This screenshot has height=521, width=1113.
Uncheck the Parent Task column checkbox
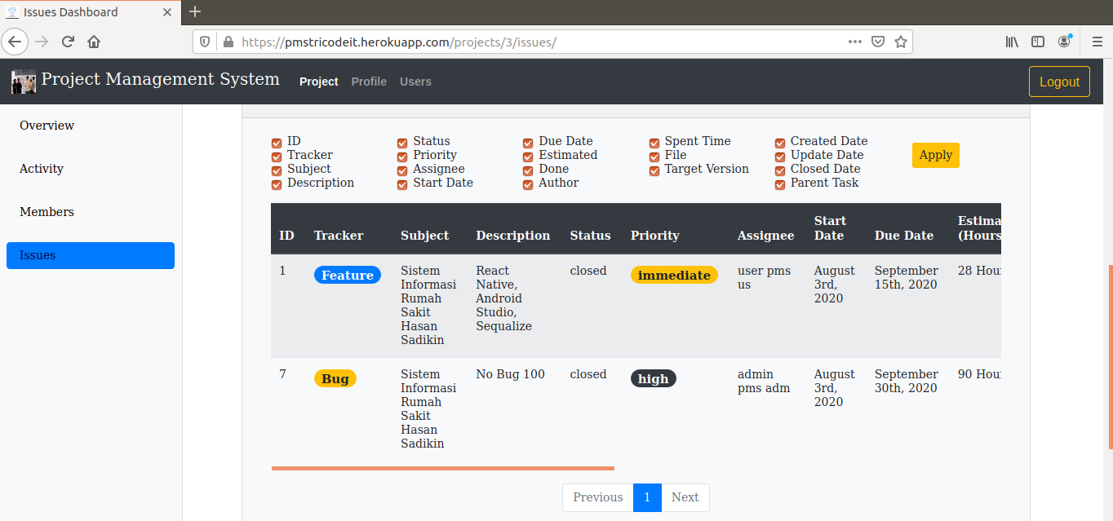(x=779, y=184)
